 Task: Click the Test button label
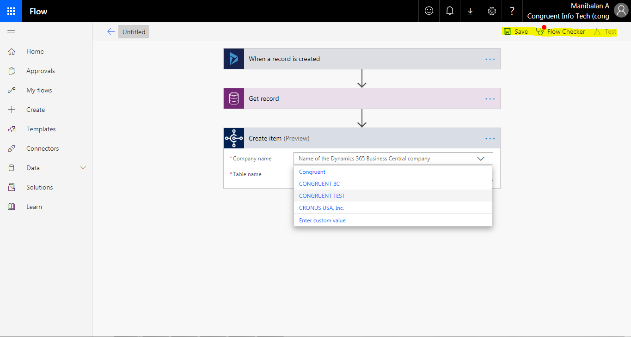click(x=610, y=31)
